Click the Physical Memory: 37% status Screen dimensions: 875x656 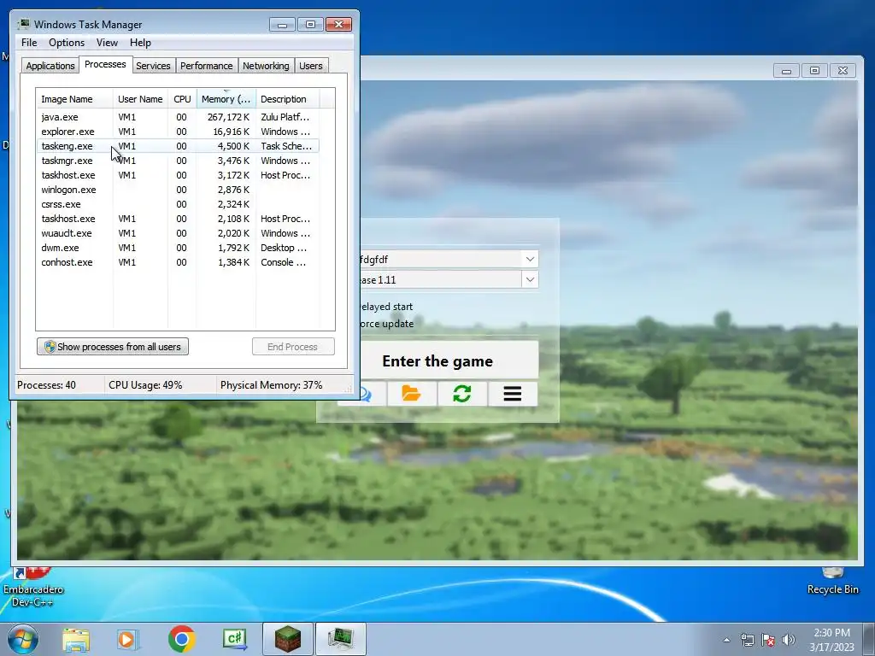pos(271,385)
